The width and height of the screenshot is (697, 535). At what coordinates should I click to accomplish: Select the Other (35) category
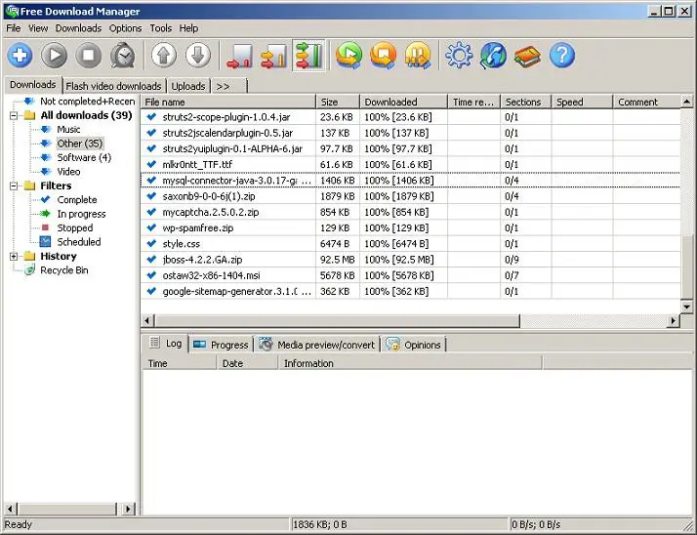tap(80, 144)
